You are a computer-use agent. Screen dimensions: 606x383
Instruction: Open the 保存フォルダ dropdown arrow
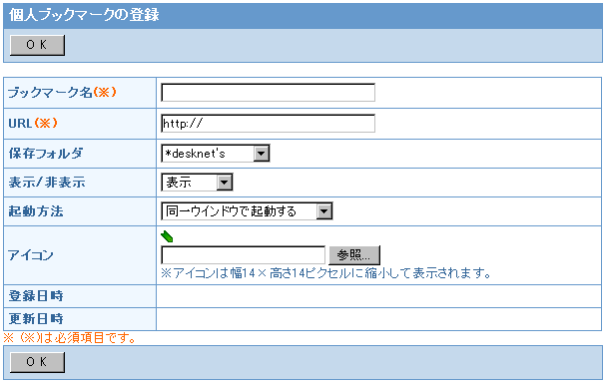[x=262, y=154]
